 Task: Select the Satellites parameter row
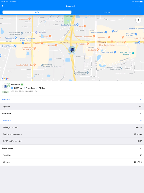tap(72, 155)
